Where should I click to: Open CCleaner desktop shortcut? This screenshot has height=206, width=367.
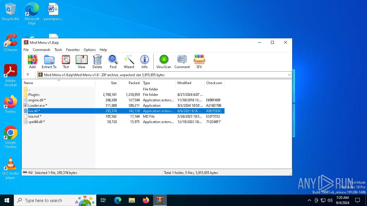click(x=11, y=43)
